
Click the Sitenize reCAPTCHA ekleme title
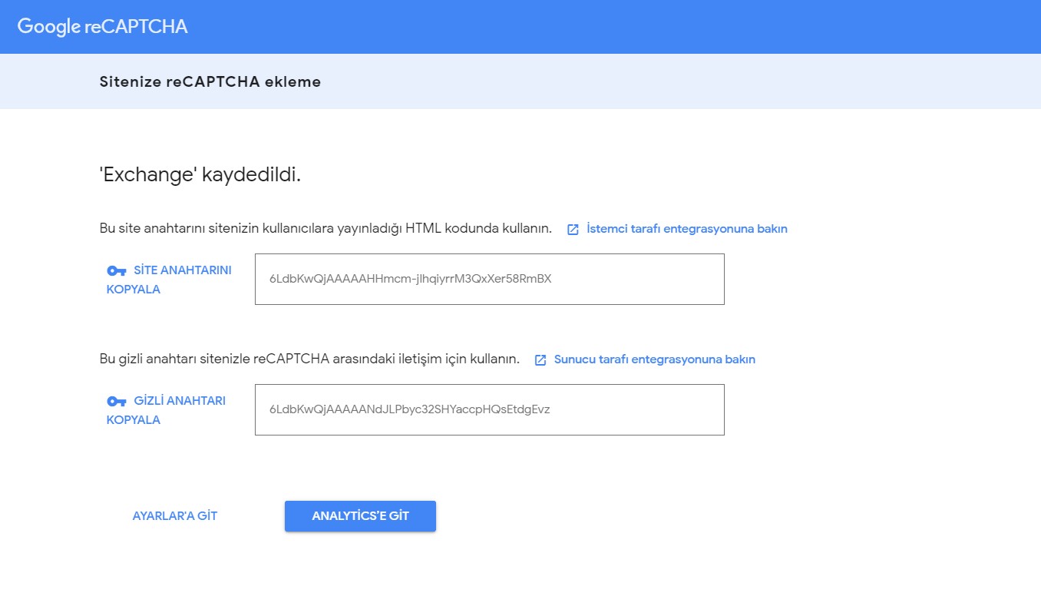coord(210,81)
